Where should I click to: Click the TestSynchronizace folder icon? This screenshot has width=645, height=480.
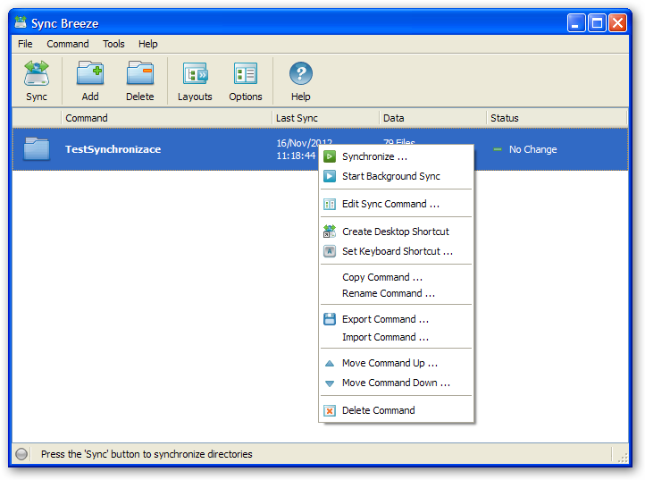(37, 148)
